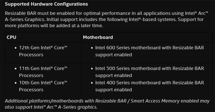The image size is (215, 112).
Task: Click the bullet beside Intel 500 Series
Action: tap(91, 69)
